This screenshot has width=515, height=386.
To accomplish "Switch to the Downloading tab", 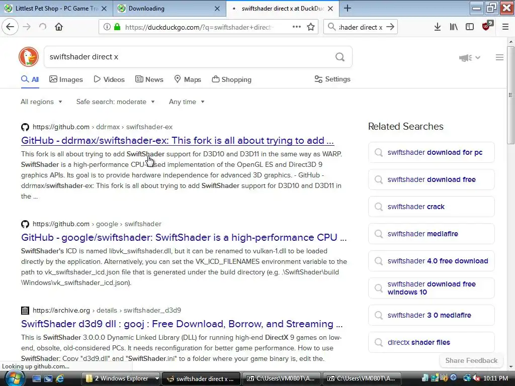I will click(x=169, y=8).
